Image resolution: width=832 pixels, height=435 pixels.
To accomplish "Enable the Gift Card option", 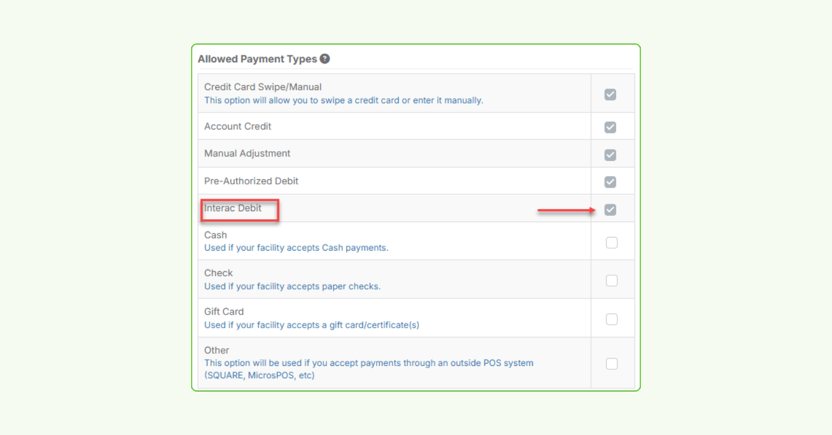I will coord(611,319).
